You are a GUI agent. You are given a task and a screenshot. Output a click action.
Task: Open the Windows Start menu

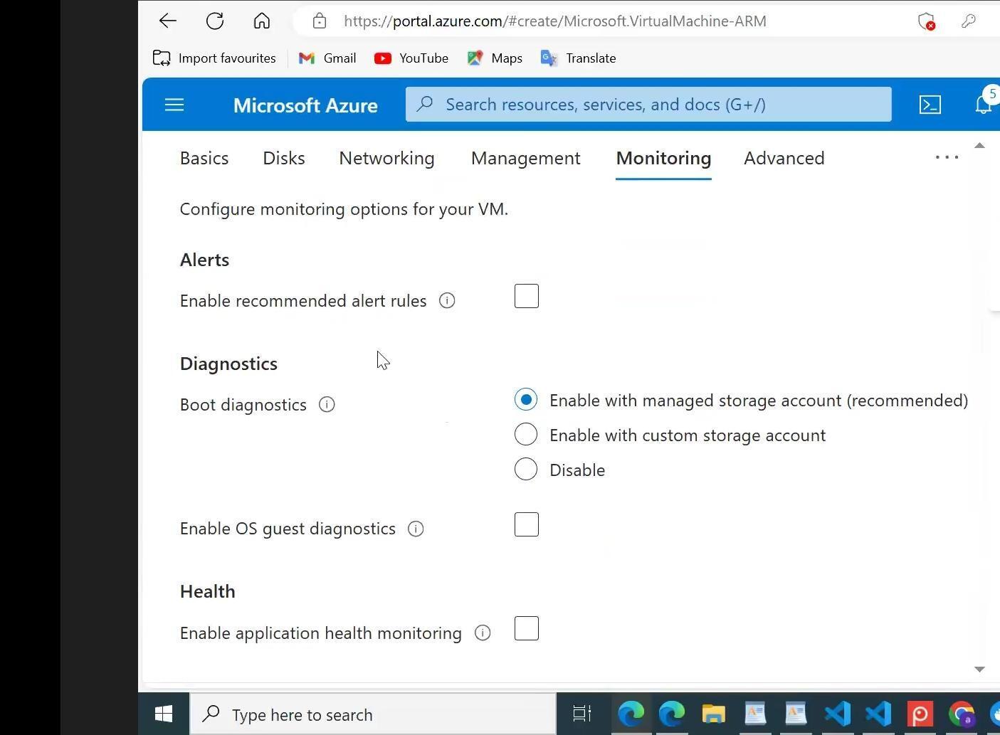[x=164, y=714]
